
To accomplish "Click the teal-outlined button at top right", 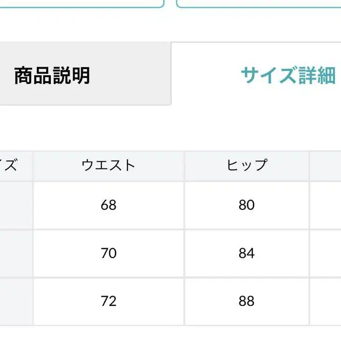I will coord(259,4).
